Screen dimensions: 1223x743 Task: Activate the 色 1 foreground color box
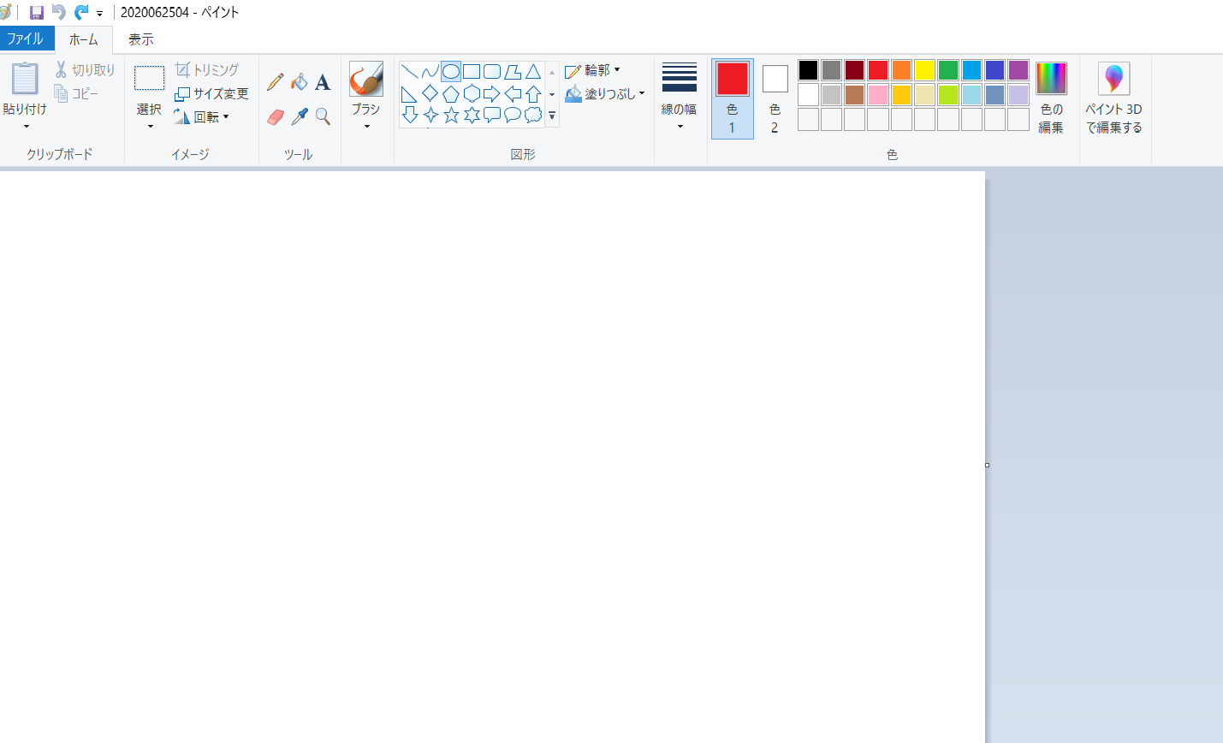[x=732, y=98]
